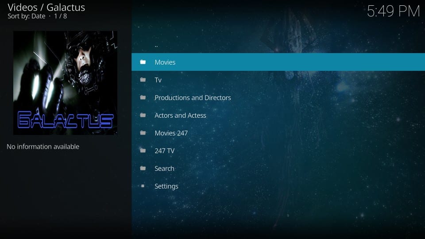
Task: Open the Movies 247 entry
Action: pyautogui.click(x=278, y=133)
